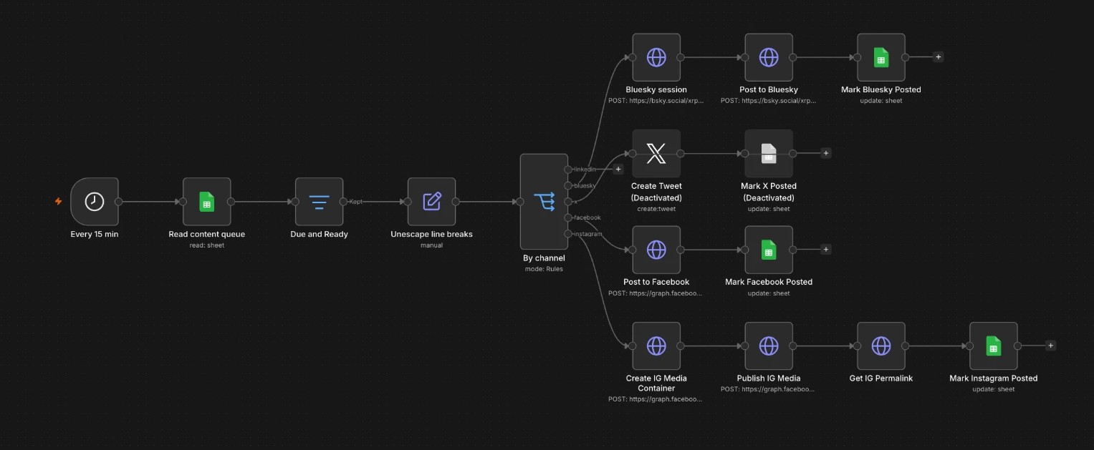
Task: Add node on the linkedin output plus
Action: tap(618, 170)
